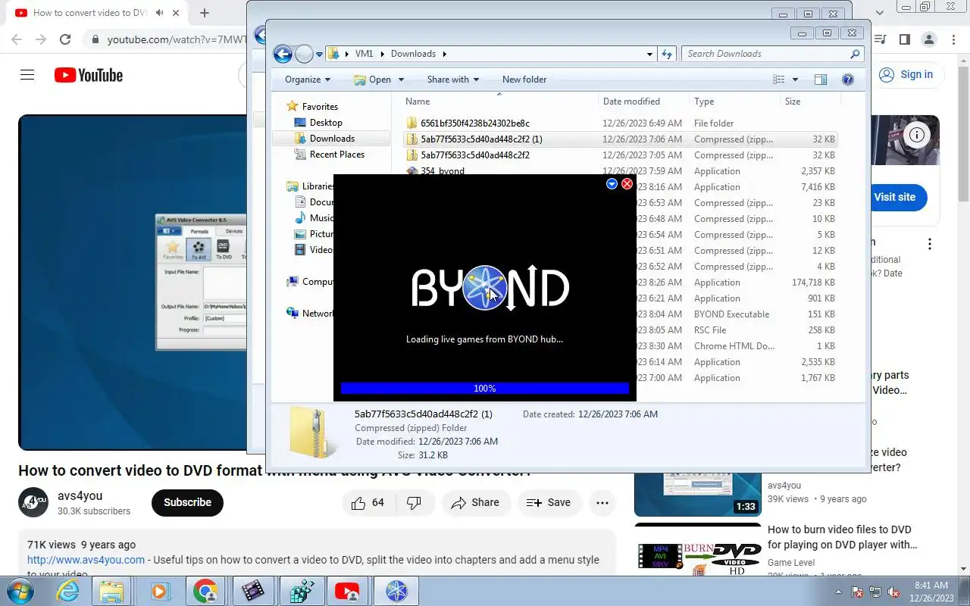Image resolution: width=970 pixels, height=606 pixels.
Task: Go back in Explorer Downloads window
Action: pos(283,54)
